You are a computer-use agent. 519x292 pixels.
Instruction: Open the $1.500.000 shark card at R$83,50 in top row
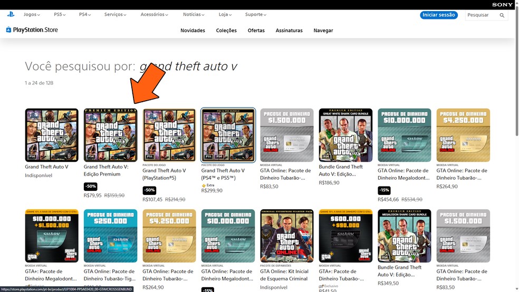pos(286,135)
